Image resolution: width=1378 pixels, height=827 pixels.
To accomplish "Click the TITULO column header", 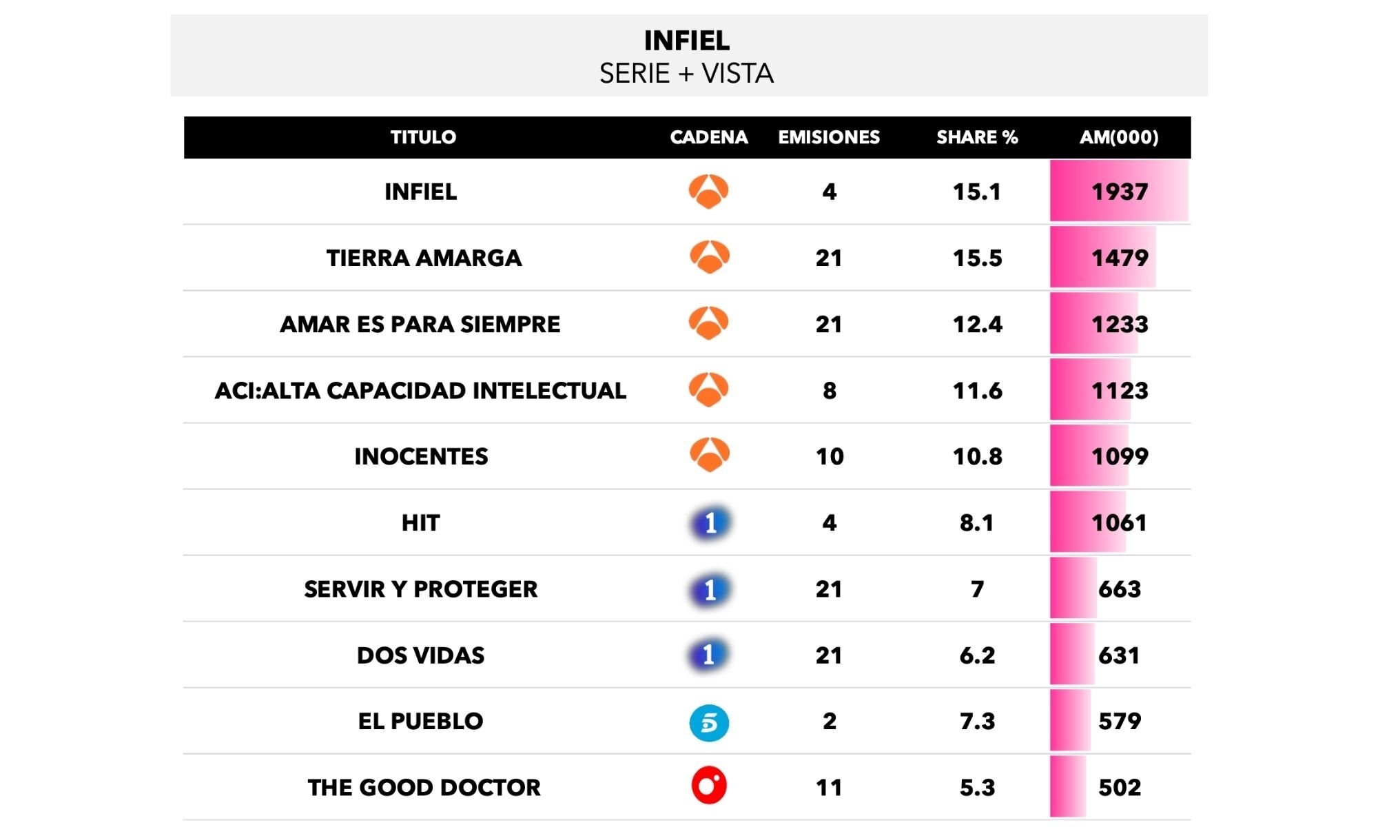I will click(423, 137).
